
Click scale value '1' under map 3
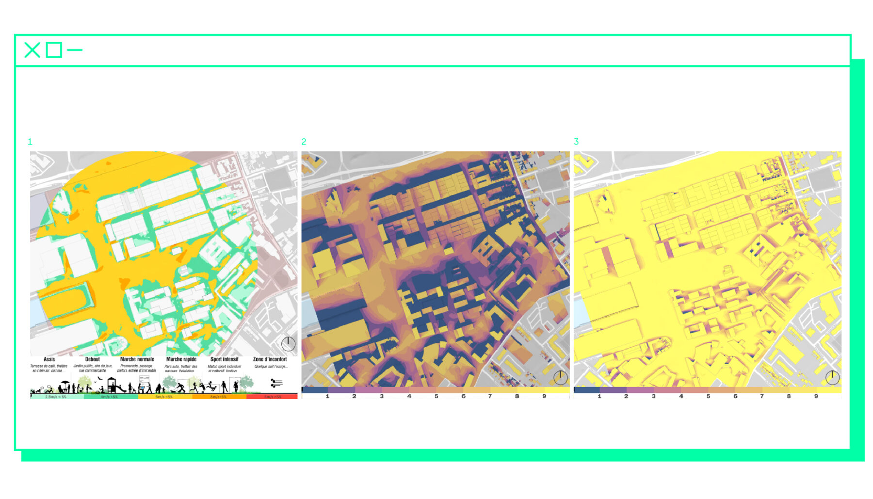(599, 396)
